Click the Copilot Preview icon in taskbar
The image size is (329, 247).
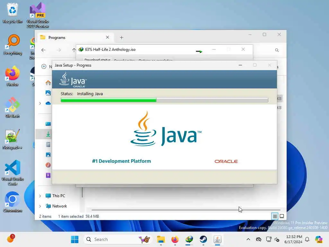tap(319, 239)
